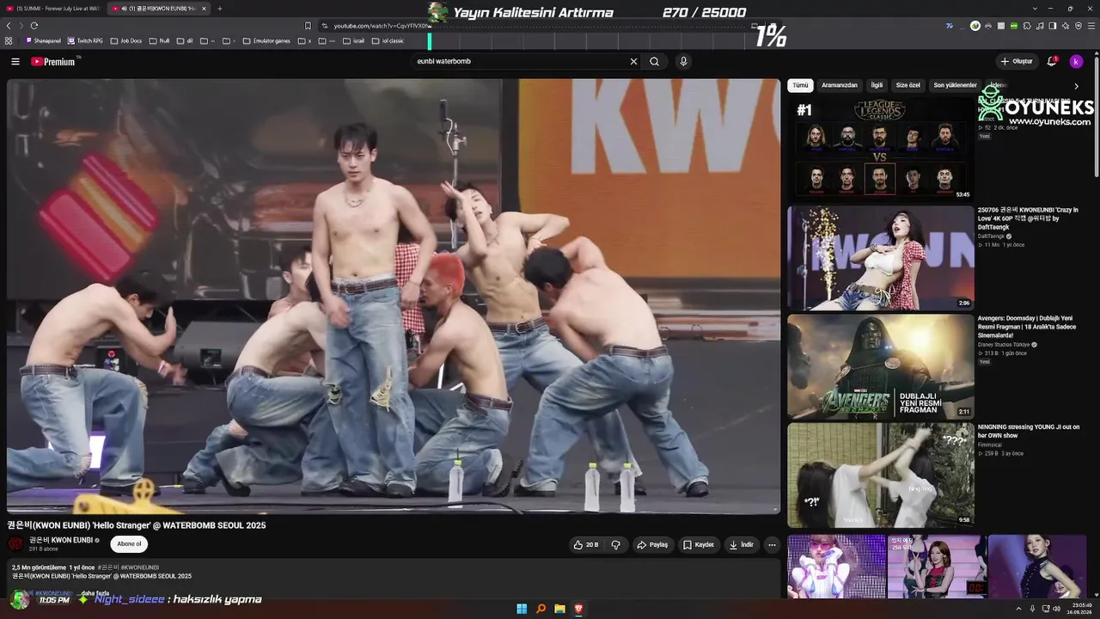Like the video (20 B)
Image resolution: width=1100 pixels, height=619 pixels.
(586, 544)
